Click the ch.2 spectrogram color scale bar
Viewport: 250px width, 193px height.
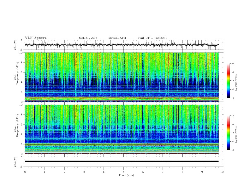229,133
